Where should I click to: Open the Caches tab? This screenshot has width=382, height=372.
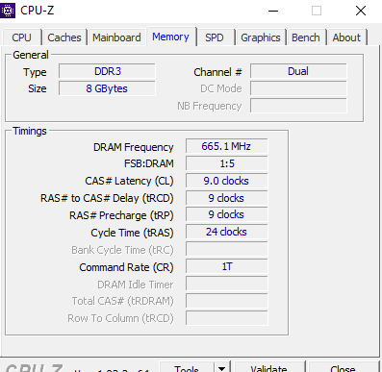click(x=64, y=37)
